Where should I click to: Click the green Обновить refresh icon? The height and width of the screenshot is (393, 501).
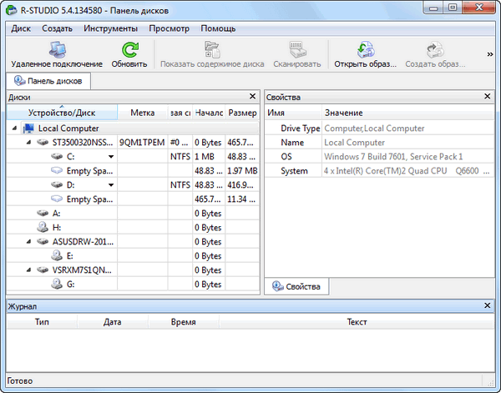(x=129, y=50)
